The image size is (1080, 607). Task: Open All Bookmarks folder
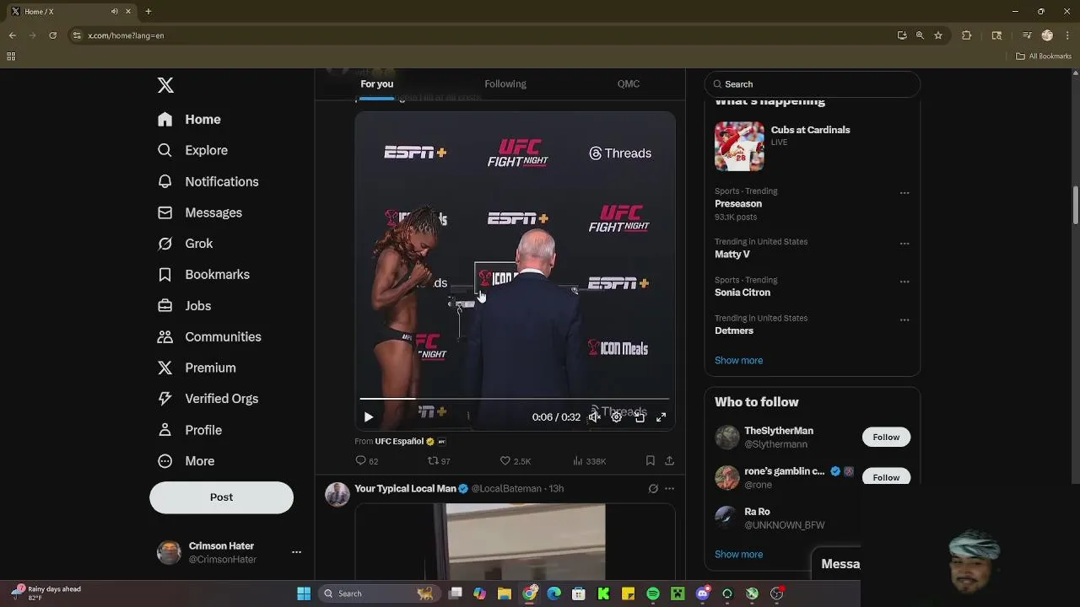1044,56
